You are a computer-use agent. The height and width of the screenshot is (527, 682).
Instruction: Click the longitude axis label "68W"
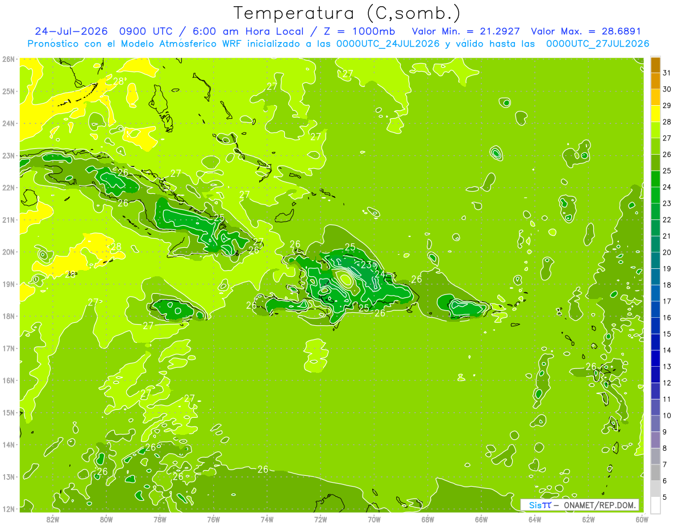click(427, 519)
